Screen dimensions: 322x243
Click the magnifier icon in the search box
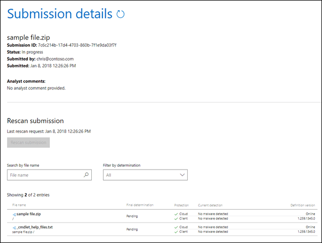pyautogui.click(x=86, y=175)
